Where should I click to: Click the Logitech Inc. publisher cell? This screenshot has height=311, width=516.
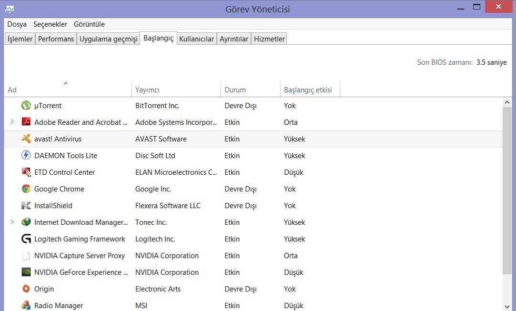[x=155, y=239]
